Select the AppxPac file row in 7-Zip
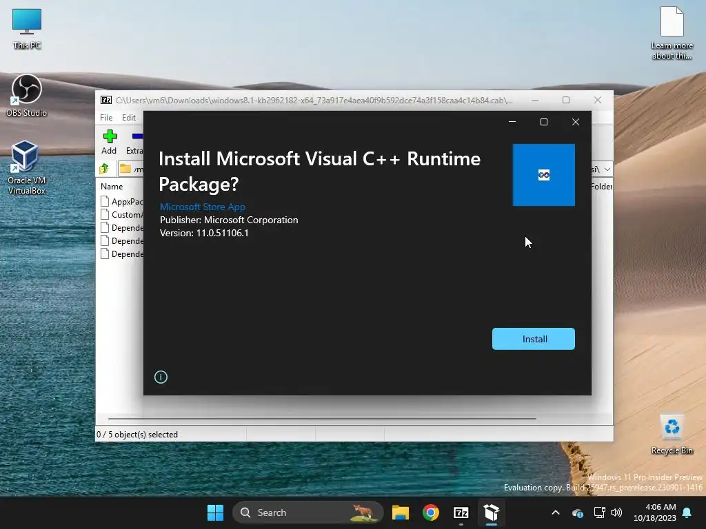 pos(121,201)
